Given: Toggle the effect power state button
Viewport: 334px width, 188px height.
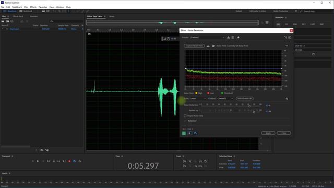Looking at the screenshot, I should (x=184, y=133).
